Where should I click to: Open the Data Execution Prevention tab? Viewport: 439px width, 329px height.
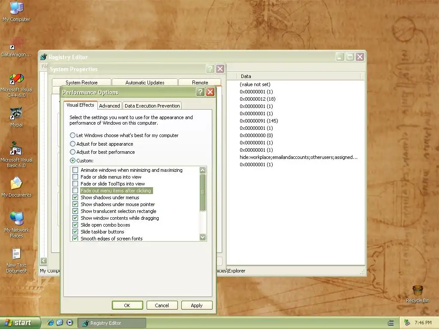(x=152, y=106)
